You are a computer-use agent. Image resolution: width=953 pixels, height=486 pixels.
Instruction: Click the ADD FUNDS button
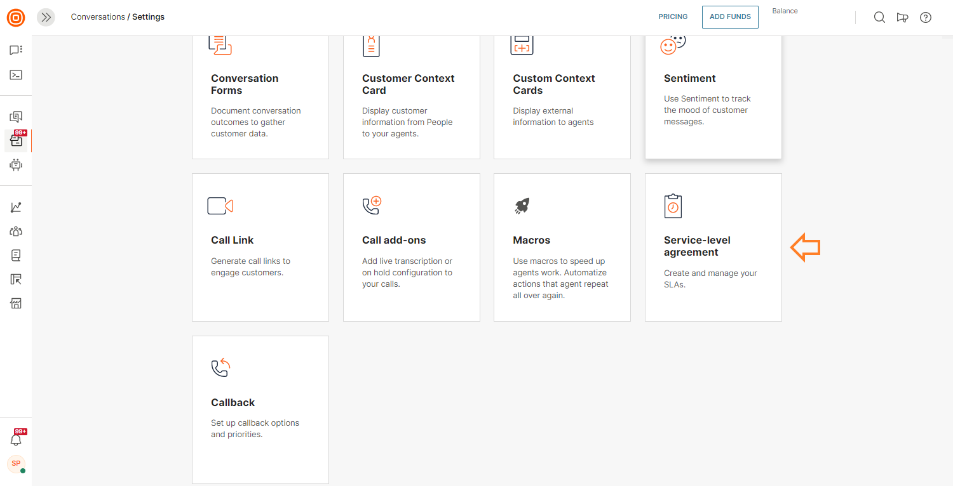coord(730,17)
